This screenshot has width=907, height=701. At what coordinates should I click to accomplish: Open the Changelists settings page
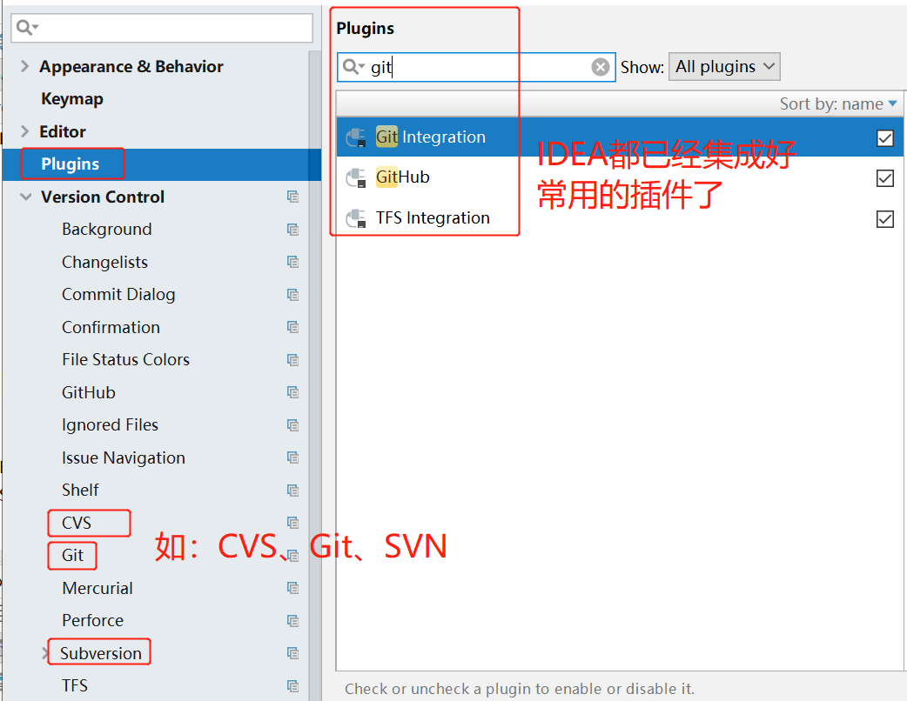[104, 263]
